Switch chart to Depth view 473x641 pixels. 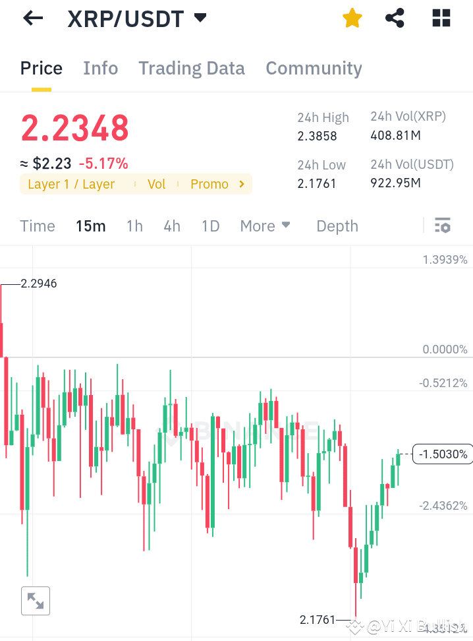coord(337,226)
